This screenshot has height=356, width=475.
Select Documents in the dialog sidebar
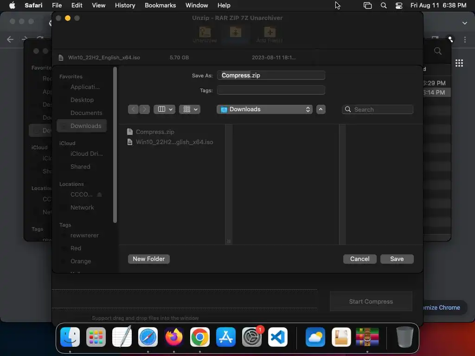pos(82,113)
